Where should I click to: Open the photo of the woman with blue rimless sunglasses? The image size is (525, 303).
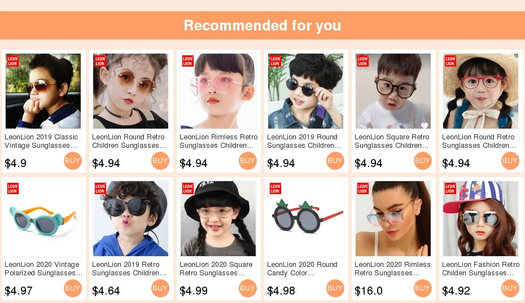click(x=393, y=218)
